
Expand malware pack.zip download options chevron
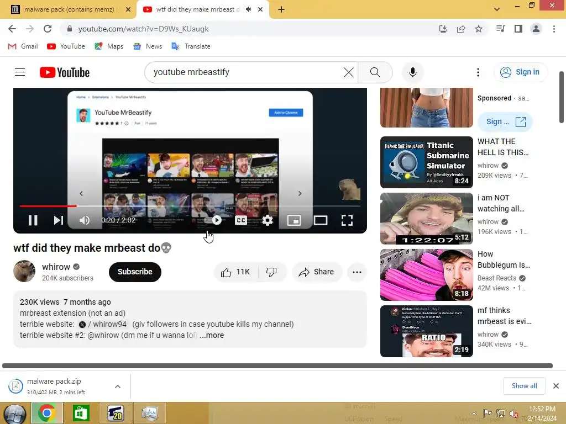(x=118, y=386)
